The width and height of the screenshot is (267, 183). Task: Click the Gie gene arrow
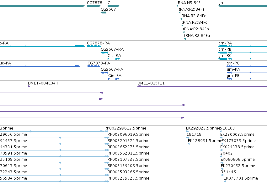point(114,6)
